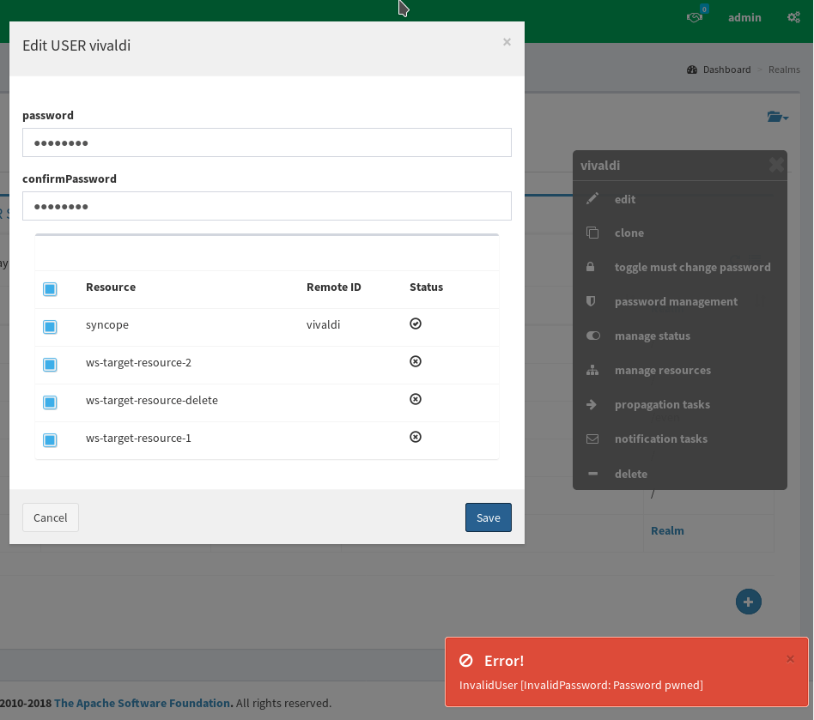Click the shield password management icon
This screenshot has width=814, height=720.
(x=591, y=301)
